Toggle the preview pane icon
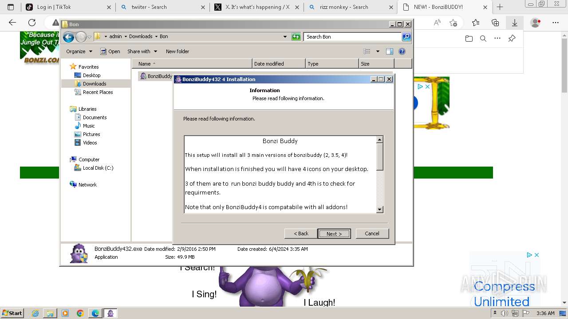 tap(390, 51)
